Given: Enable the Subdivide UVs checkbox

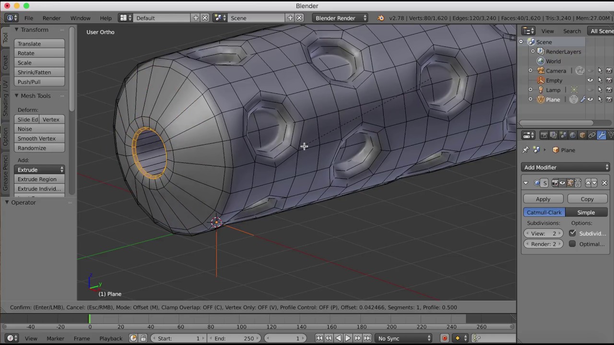Looking at the screenshot, I should point(572,233).
